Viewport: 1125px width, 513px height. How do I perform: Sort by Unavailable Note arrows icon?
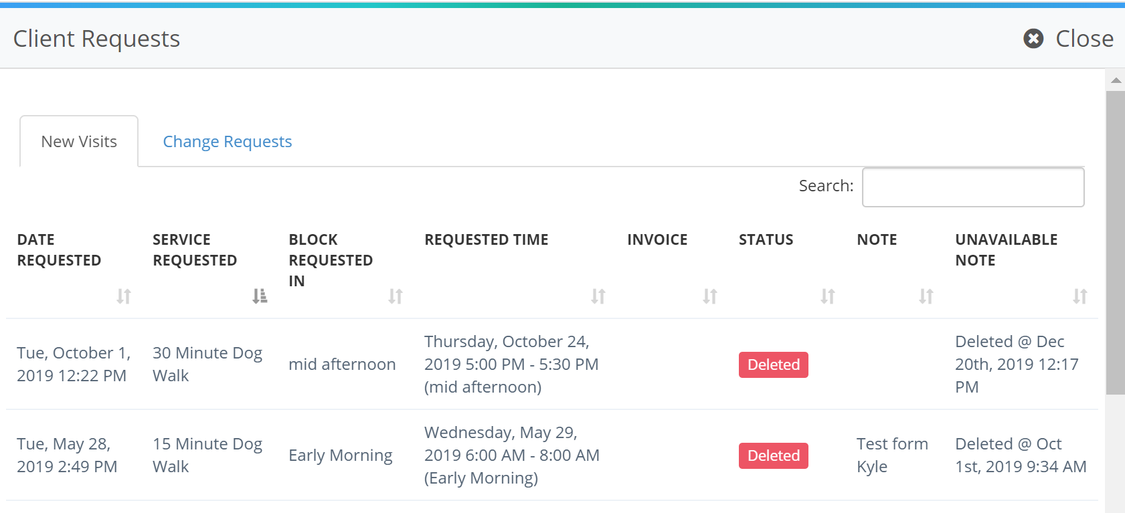coord(1080,296)
